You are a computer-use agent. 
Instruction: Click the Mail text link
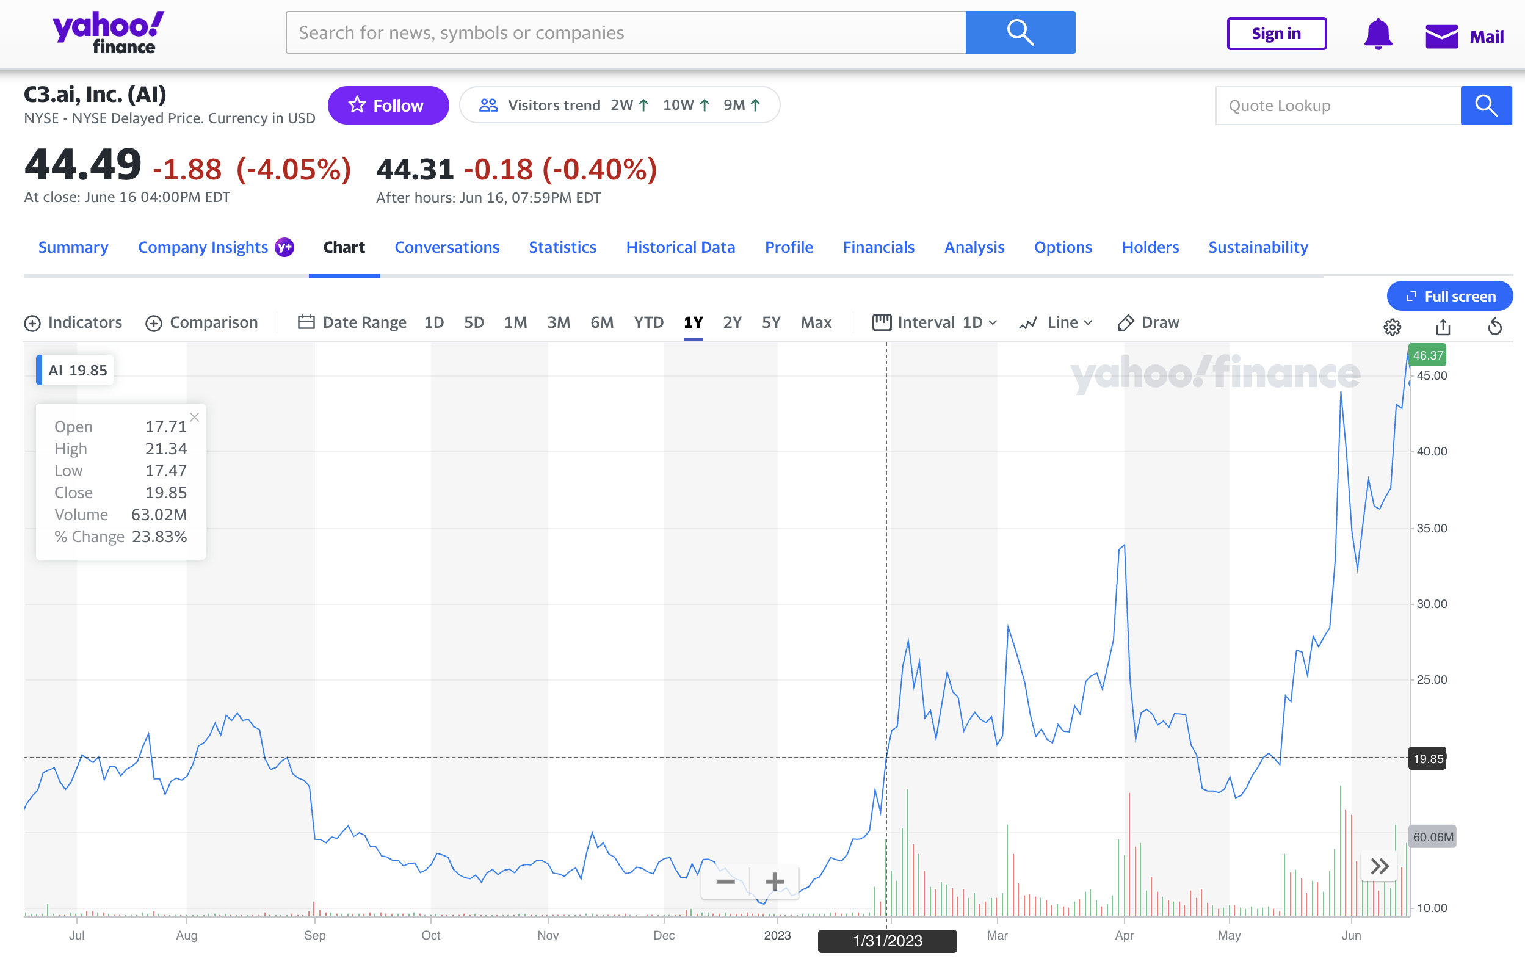click(x=1487, y=37)
